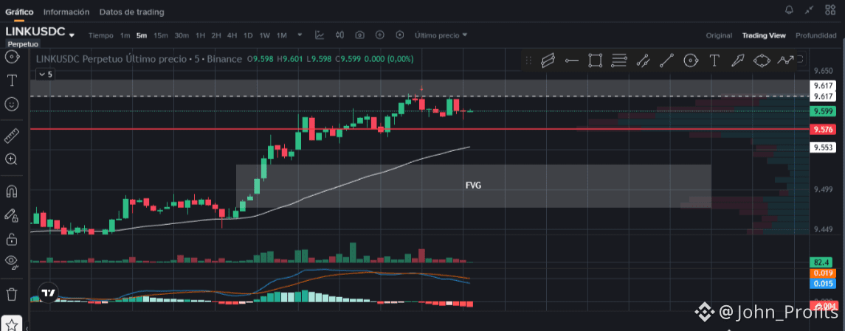
Task: Expand the LINKUSDC pair selector dropdown
Action: pyautogui.click(x=72, y=35)
